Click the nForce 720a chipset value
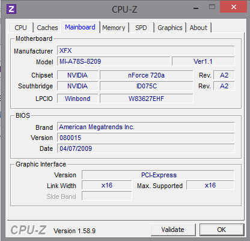Image resolution: width=250 pixels, height=241 pixels. 147,75
